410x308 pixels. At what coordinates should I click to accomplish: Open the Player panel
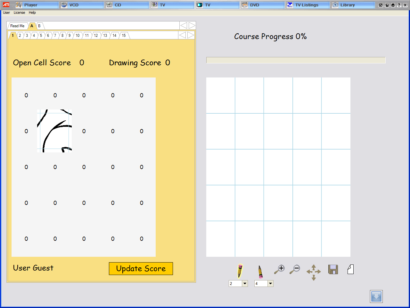tap(37, 5)
